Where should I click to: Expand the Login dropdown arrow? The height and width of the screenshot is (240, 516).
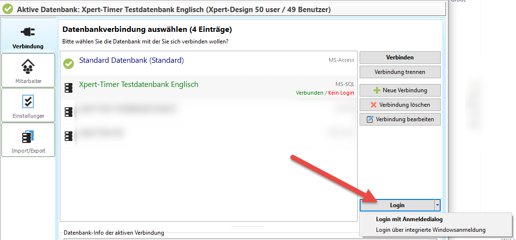[436, 205]
